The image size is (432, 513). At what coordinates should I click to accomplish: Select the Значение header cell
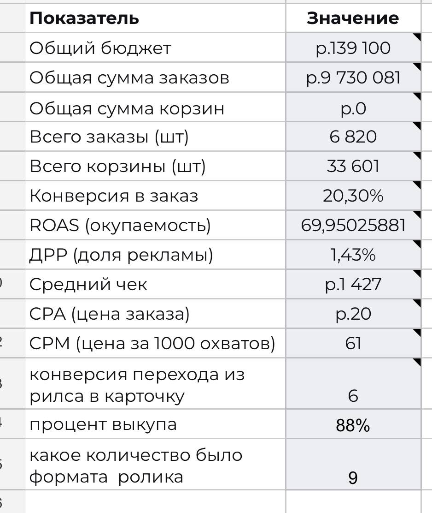(x=353, y=18)
